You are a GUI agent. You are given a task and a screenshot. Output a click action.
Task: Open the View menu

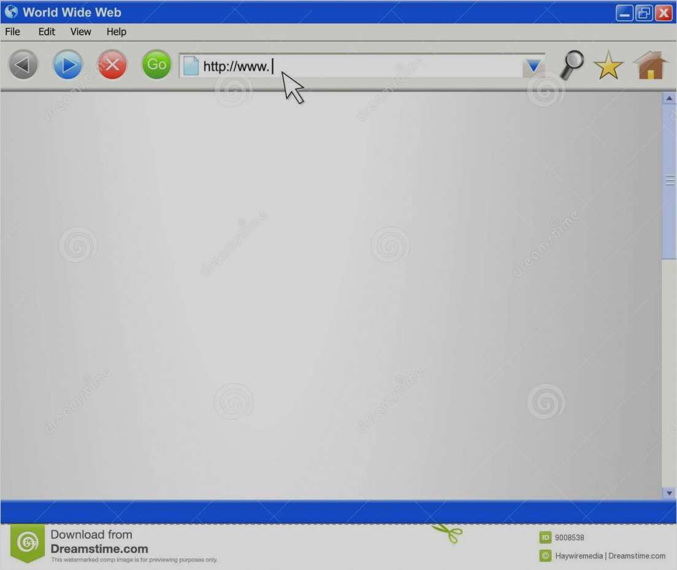pos(80,31)
